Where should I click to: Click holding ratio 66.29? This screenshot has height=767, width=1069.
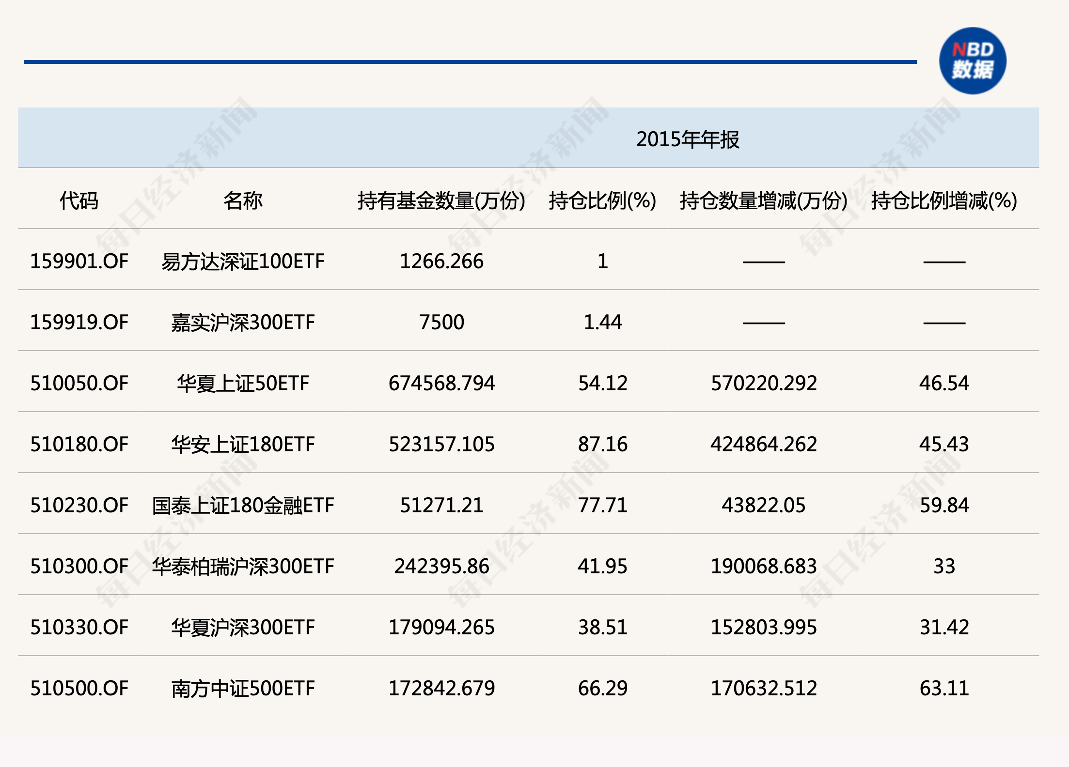coord(602,689)
